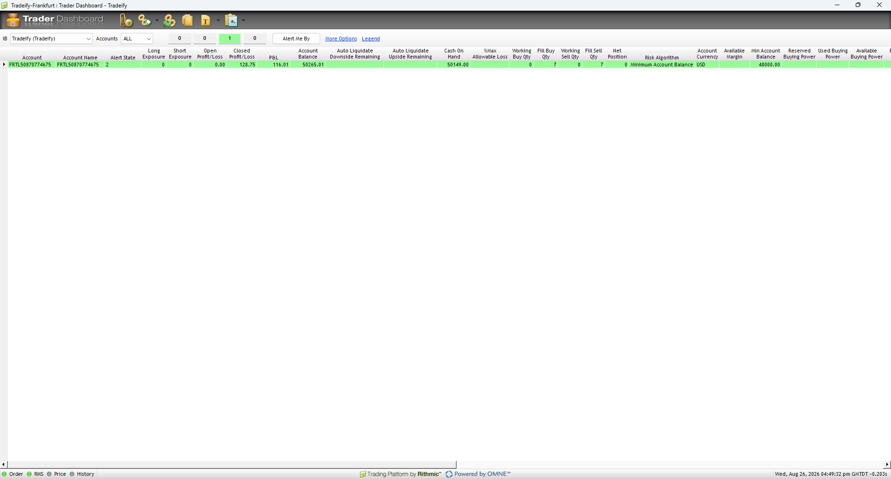
Task: Open the Legend link
Action: click(x=371, y=39)
